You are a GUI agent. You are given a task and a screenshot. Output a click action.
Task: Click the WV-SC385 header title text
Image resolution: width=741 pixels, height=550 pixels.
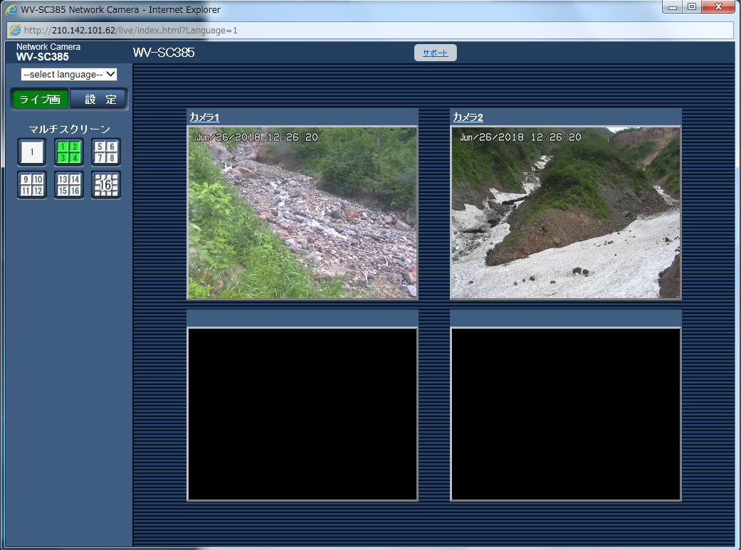pyautogui.click(x=164, y=53)
